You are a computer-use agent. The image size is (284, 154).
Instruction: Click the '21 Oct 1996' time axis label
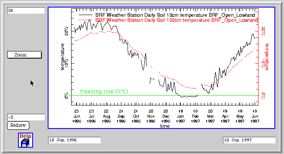point(136,116)
